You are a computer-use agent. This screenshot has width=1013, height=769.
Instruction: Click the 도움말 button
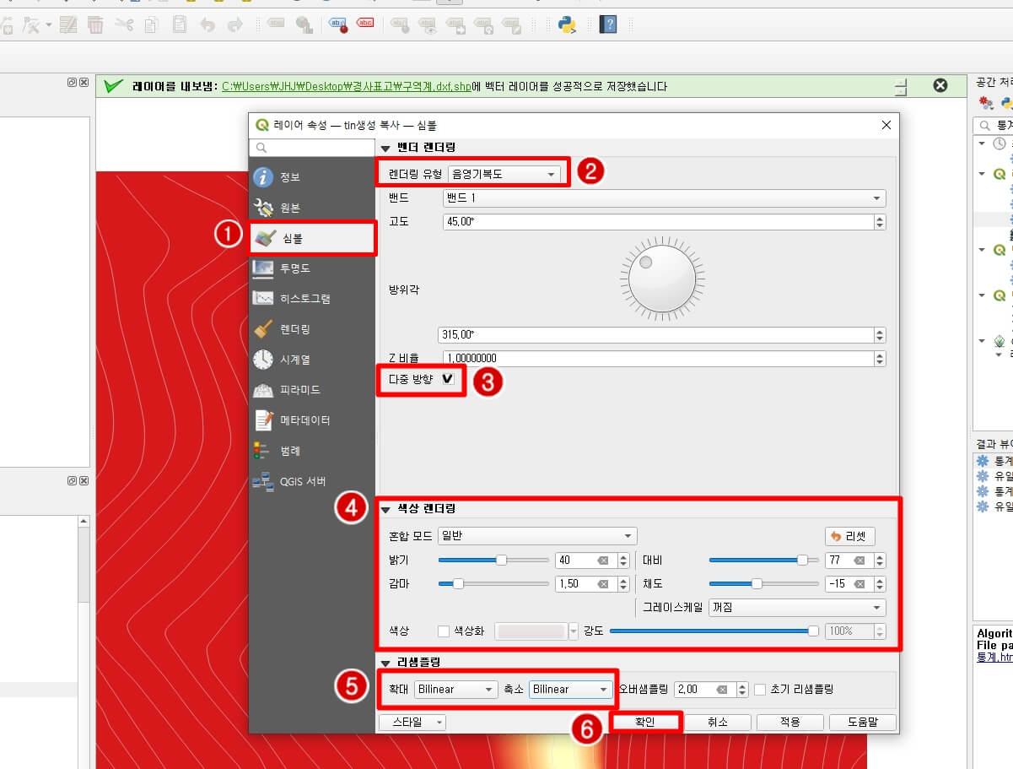[862, 723]
